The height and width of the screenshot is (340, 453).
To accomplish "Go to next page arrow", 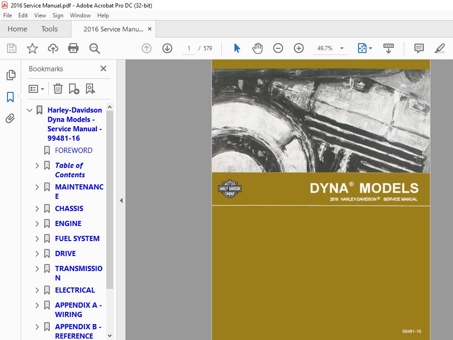I will pos(167,48).
